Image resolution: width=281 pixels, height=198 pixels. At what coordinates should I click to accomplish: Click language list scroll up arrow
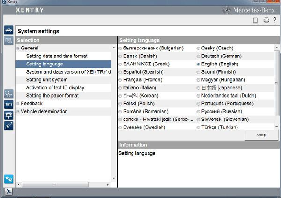point(276,48)
